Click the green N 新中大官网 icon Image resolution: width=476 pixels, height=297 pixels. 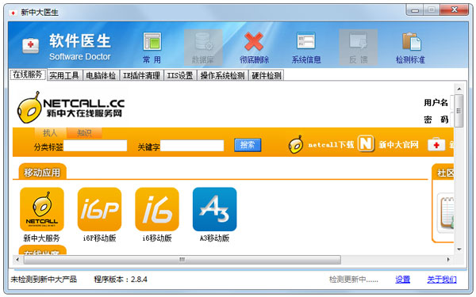click(366, 143)
